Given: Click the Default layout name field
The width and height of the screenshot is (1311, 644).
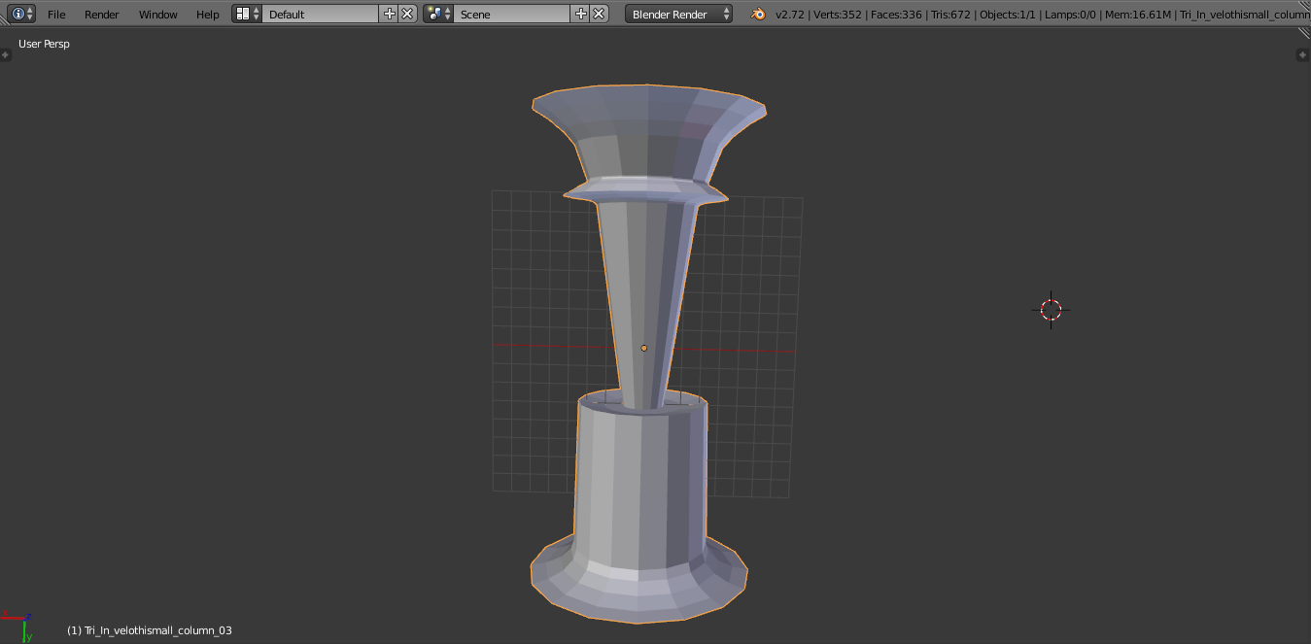Looking at the screenshot, I should tap(320, 14).
